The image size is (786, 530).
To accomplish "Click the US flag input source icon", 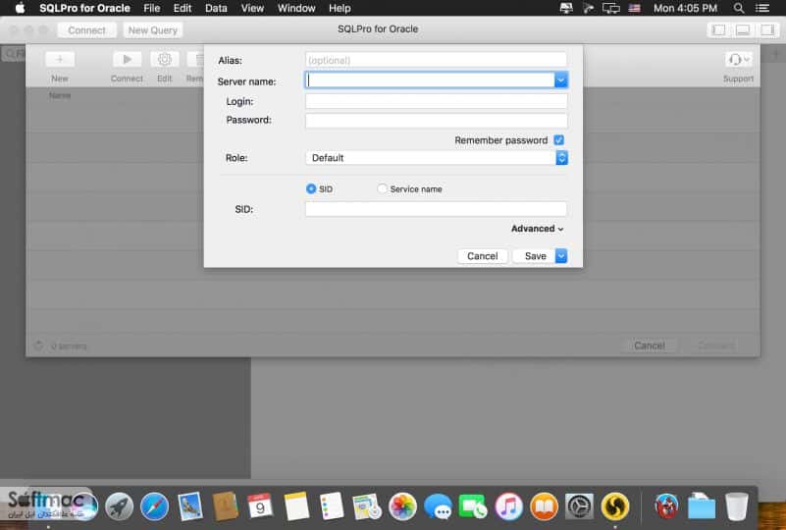I will click(x=635, y=8).
